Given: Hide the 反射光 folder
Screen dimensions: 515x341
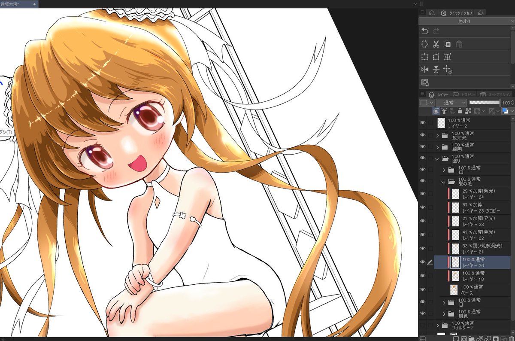Looking at the screenshot, I should point(423,135).
